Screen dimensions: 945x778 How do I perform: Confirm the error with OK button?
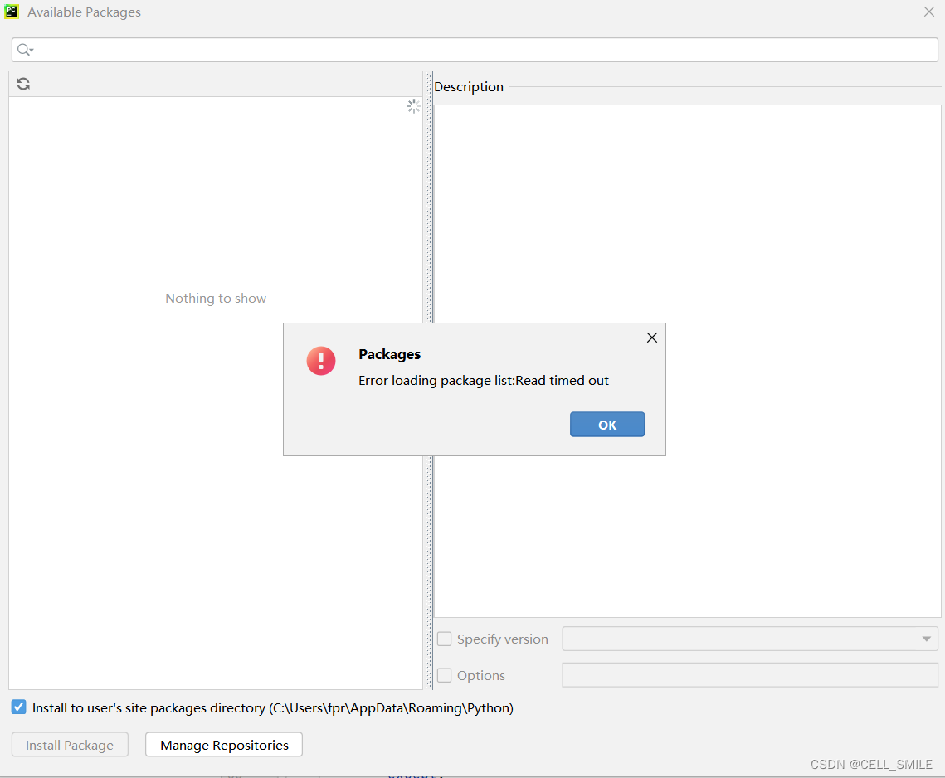pyautogui.click(x=606, y=425)
